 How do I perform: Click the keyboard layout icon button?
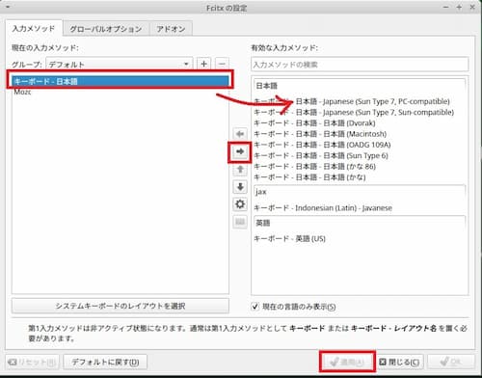coord(240,222)
